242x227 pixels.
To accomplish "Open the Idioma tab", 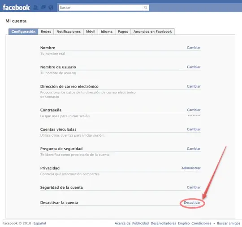I will click(x=107, y=31).
